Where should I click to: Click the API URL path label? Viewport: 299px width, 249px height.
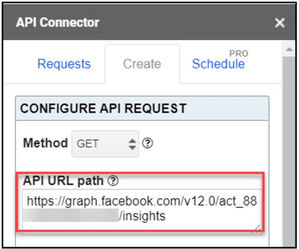[x=63, y=180]
